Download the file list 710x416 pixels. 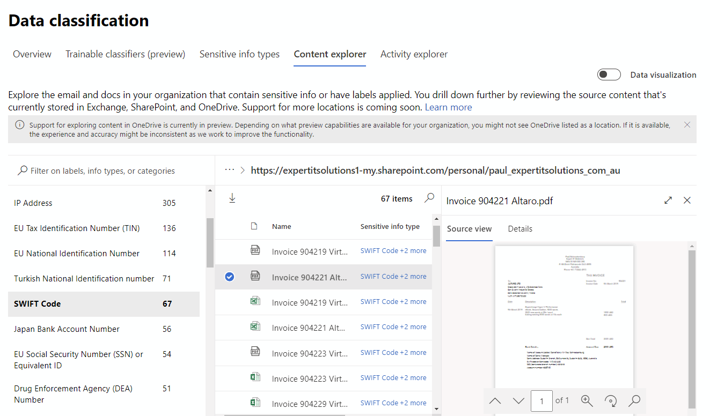(232, 198)
